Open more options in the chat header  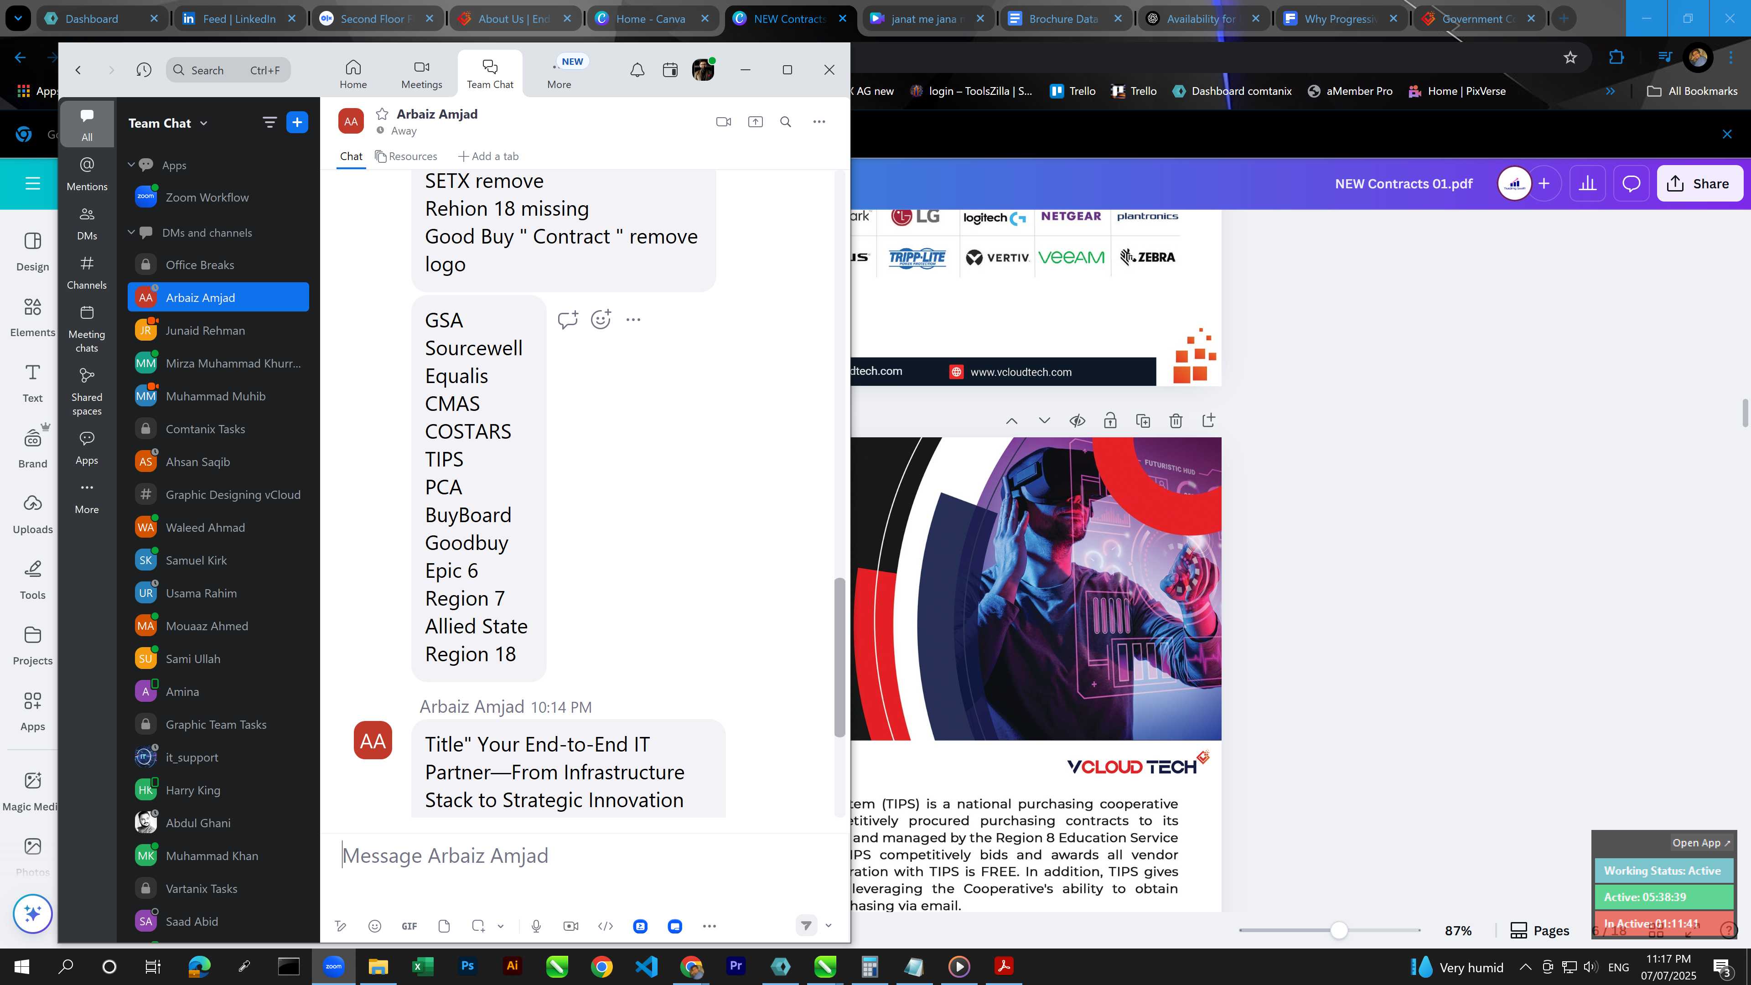[819, 122]
